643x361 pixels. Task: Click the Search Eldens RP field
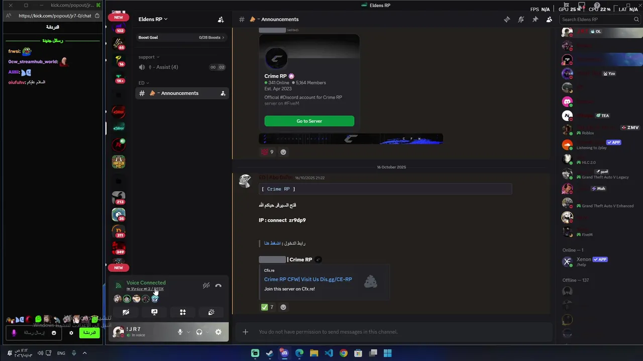click(x=600, y=20)
